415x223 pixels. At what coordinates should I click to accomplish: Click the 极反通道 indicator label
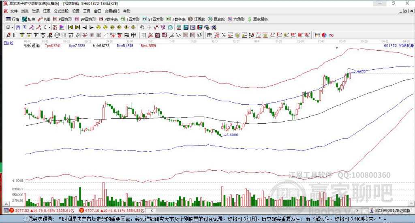point(32,45)
